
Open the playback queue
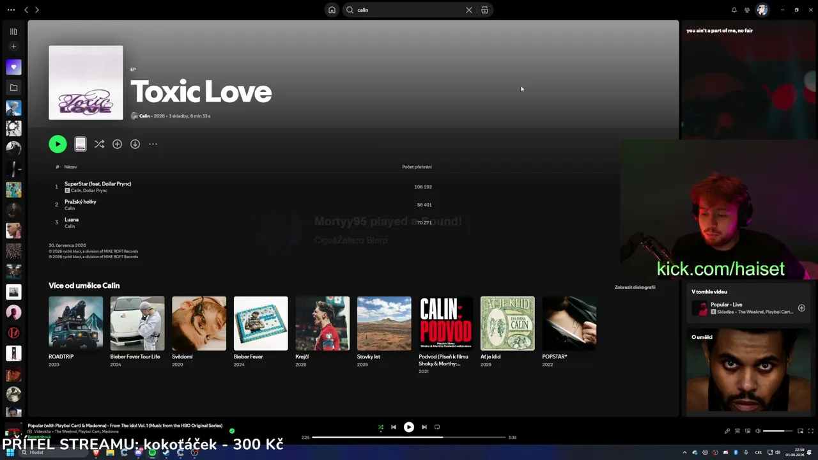tap(737, 431)
